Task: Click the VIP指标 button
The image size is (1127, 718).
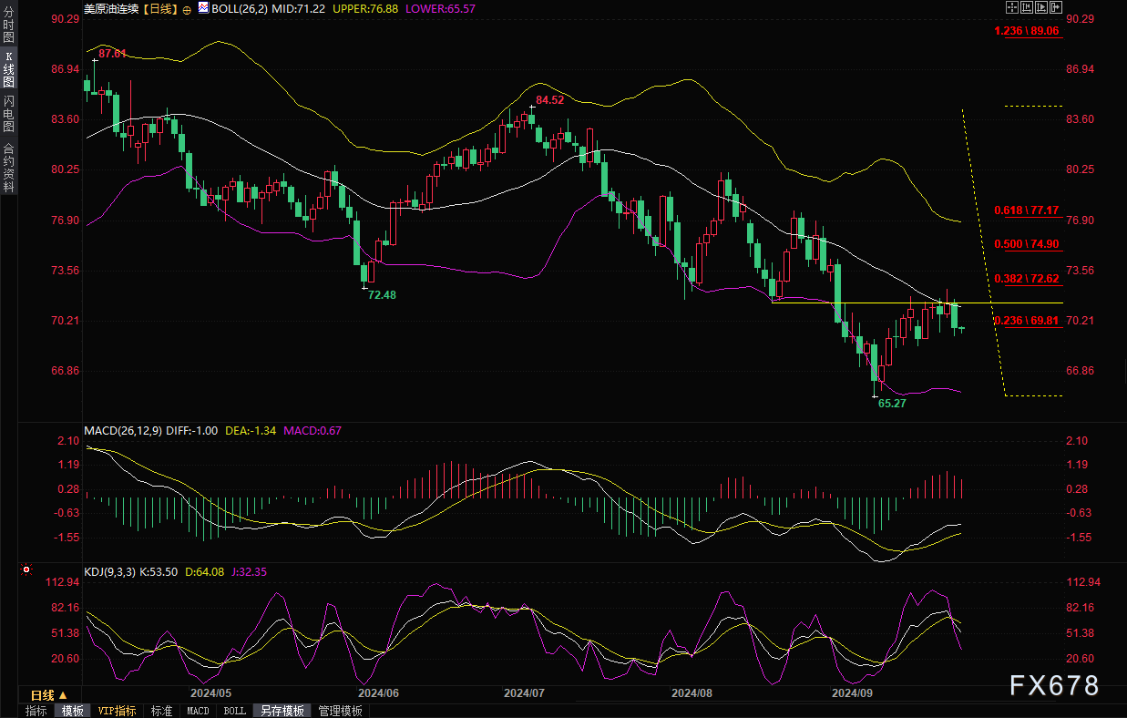Action: point(117,711)
